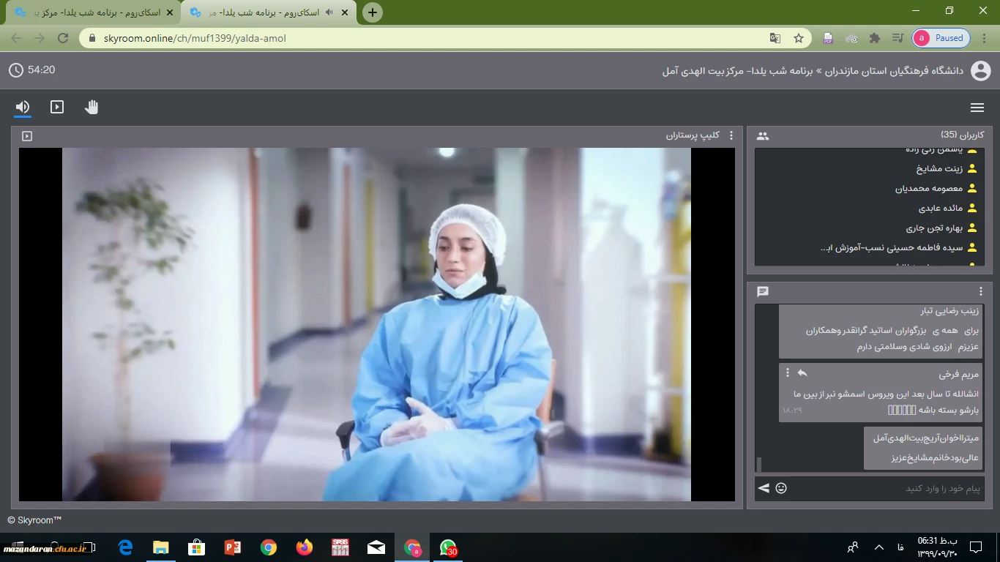
Task: Open the hamburger main menu
Action: (x=977, y=108)
